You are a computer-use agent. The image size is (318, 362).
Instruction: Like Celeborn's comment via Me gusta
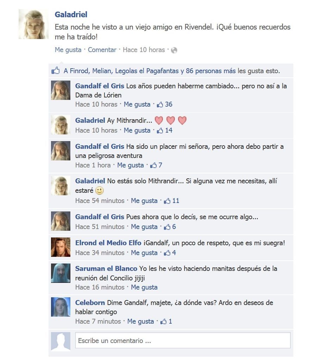coord(141,322)
